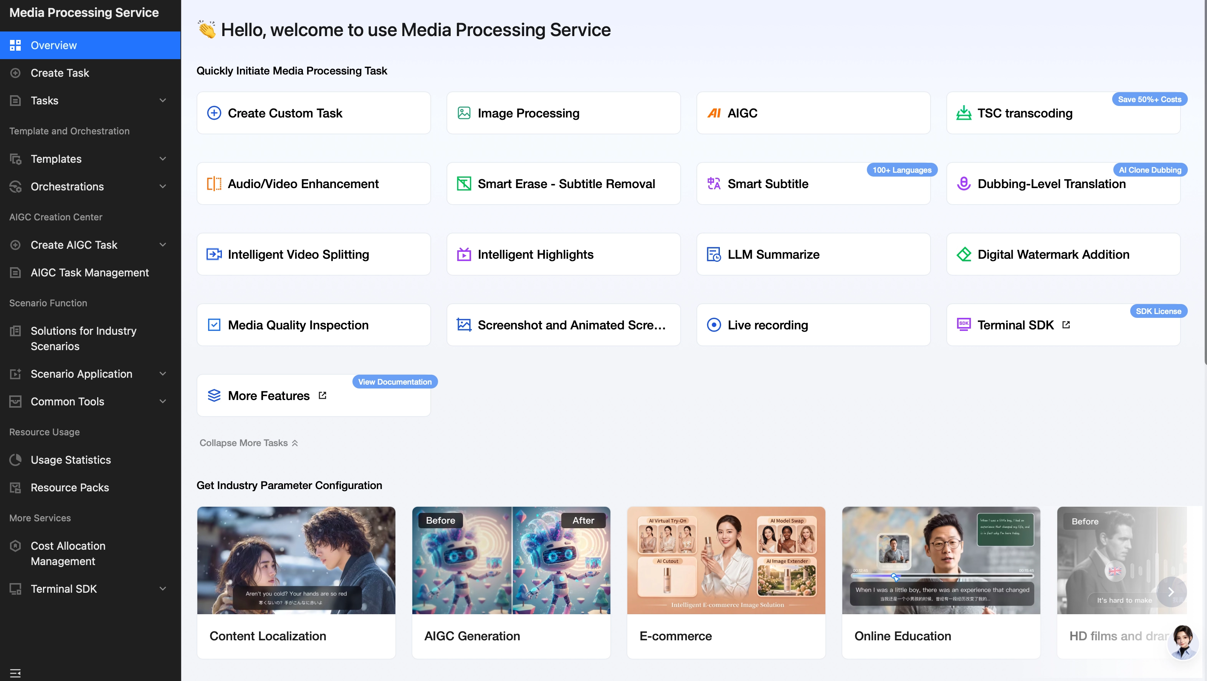Expand the Templates submenu chevron
This screenshot has width=1207, height=681.
[163, 159]
